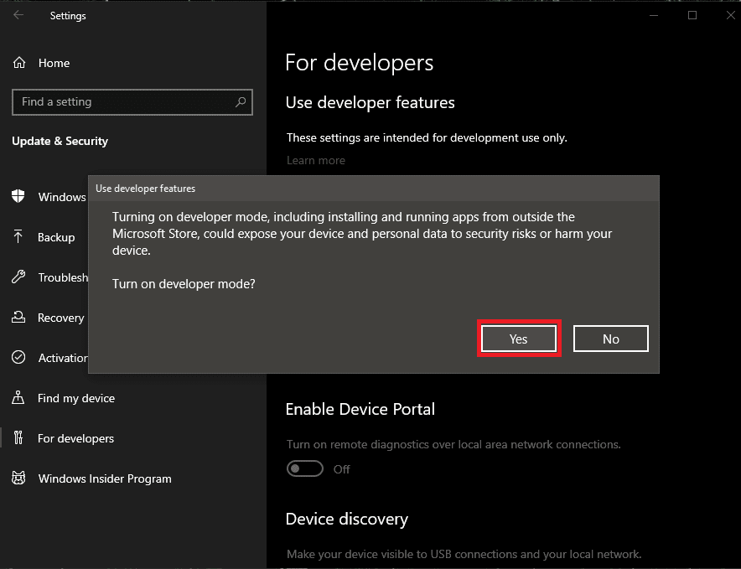
Task: Click the maximize button on Settings
Action: [x=692, y=14]
